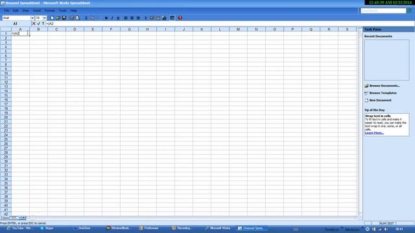415x233 pixels.
Task: Accept formula entry with green checkmark
Action: tap(39, 23)
